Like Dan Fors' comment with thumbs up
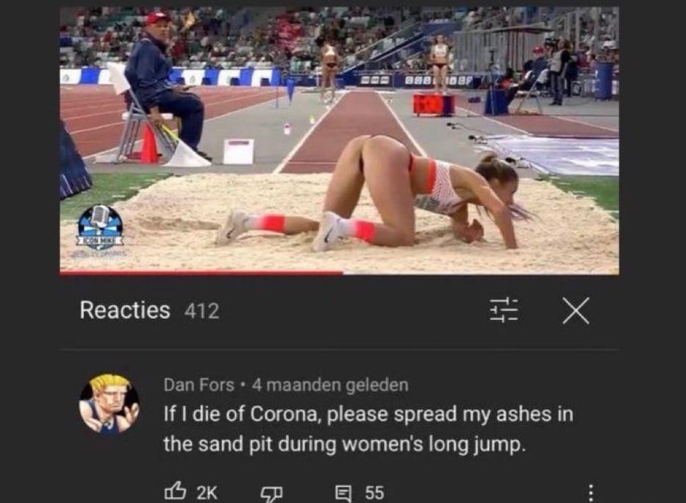Screen dimensions: 686x503 pos(176,492)
